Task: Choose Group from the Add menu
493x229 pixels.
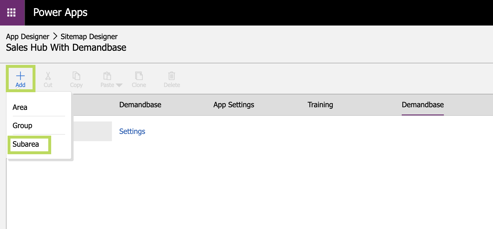Action: pos(22,126)
